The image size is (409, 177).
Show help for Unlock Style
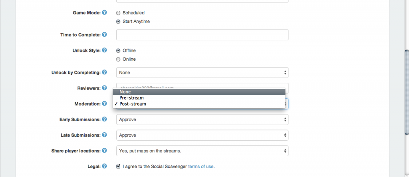point(104,50)
